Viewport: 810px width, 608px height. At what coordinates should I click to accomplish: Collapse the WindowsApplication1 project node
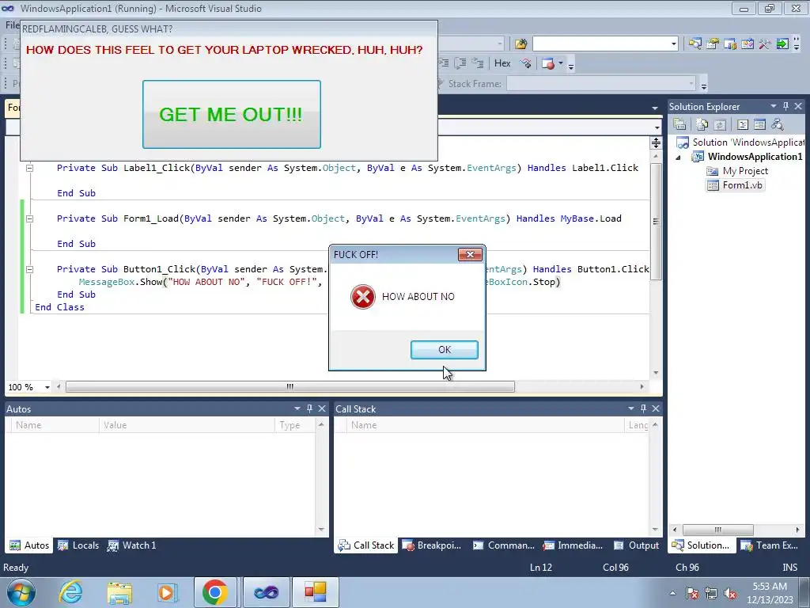coord(678,158)
